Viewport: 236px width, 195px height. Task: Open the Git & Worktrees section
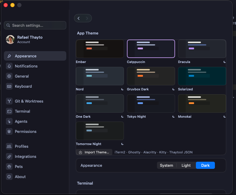[35, 101]
